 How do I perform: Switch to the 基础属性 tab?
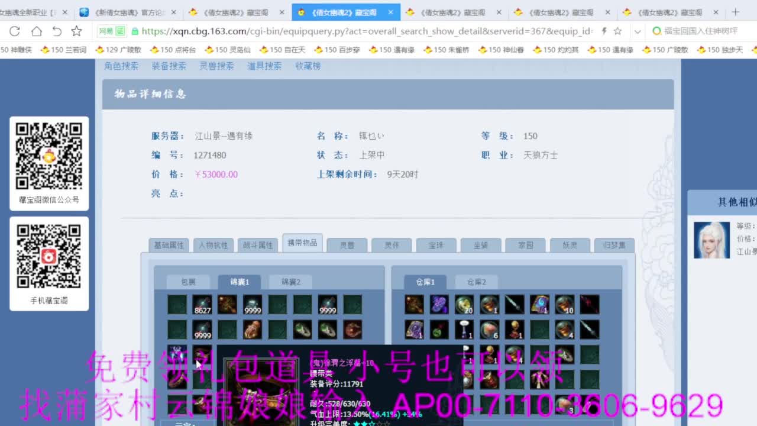(x=169, y=245)
